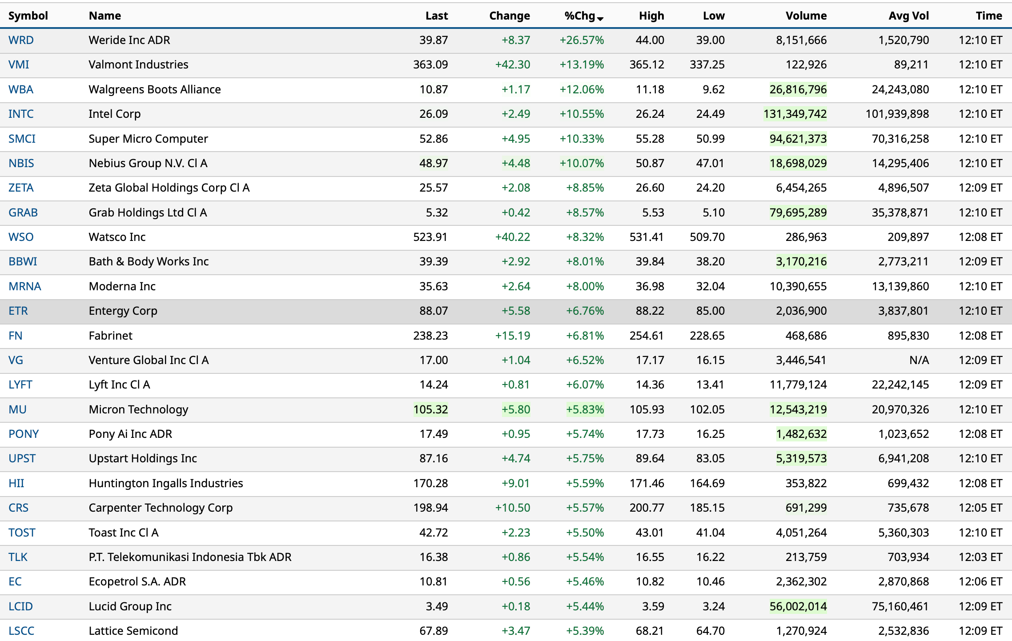The height and width of the screenshot is (641, 1012).
Task: Open the MRNA symbol link
Action: [x=25, y=286]
